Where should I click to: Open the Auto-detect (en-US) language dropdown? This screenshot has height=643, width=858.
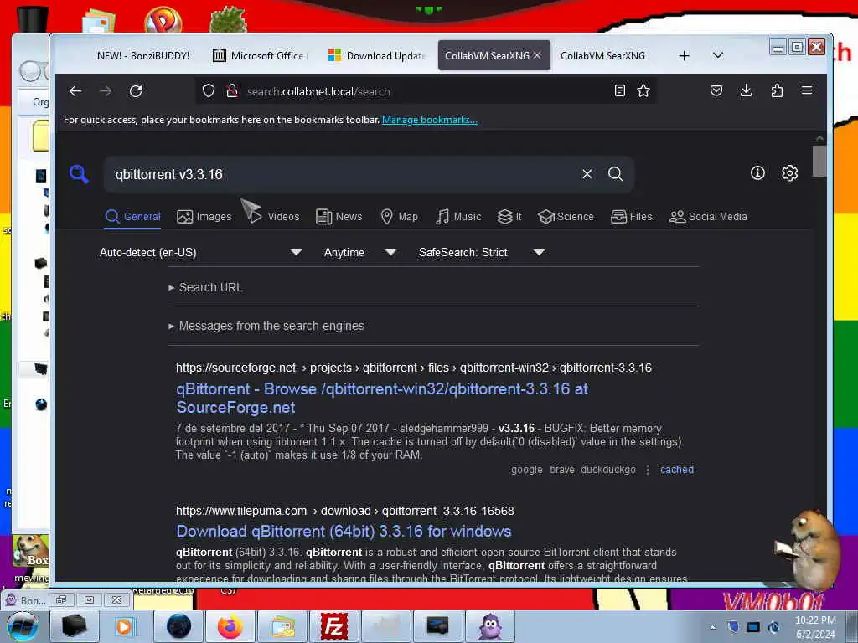click(201, 253)
